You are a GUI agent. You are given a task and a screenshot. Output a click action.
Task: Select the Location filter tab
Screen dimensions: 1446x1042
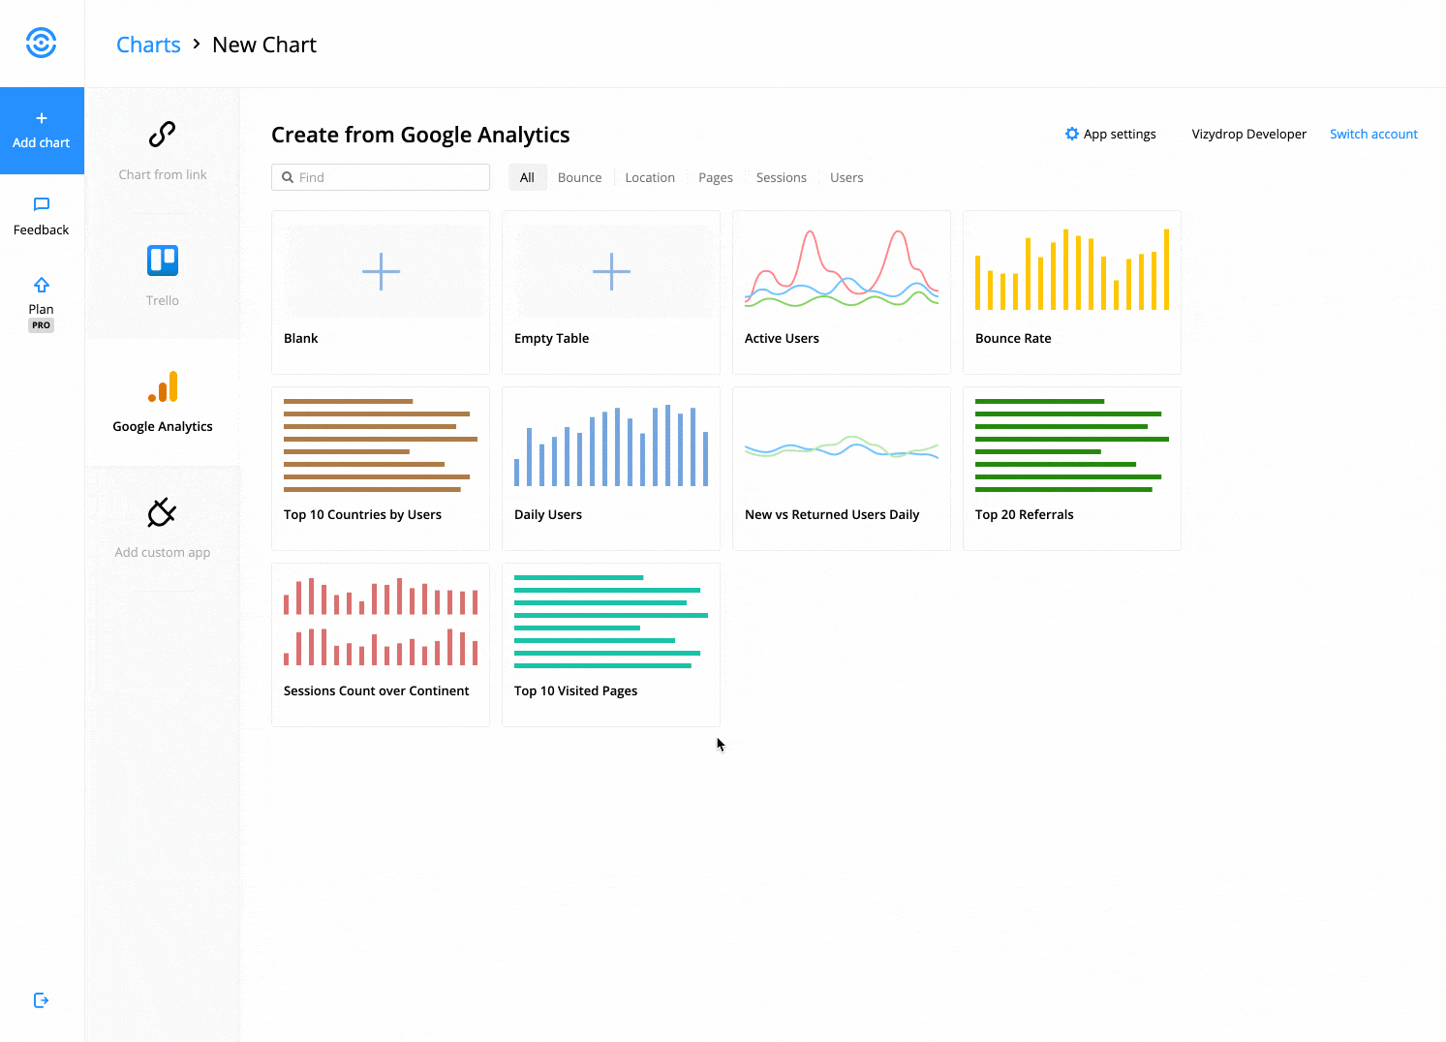tap(649, 177)
